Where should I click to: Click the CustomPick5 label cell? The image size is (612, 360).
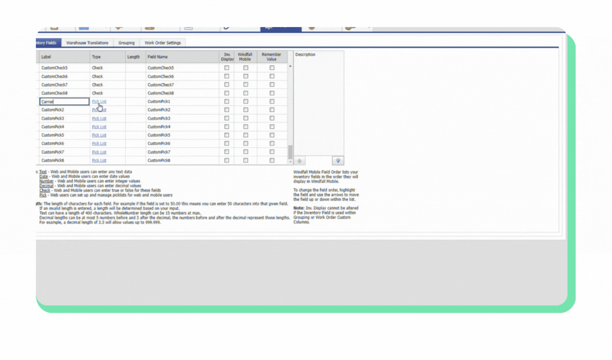tap(64, 135)
